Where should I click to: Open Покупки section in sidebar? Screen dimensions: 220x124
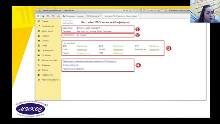point(45,41)
